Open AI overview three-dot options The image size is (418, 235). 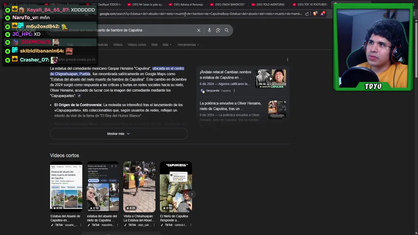[287, 60]
